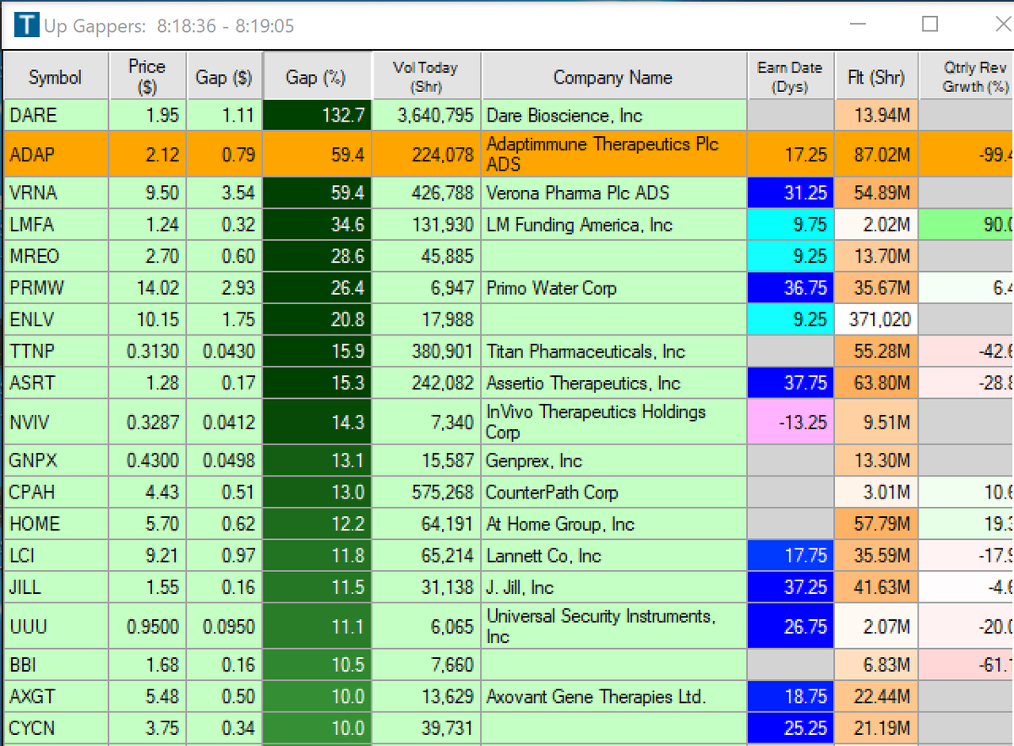Select the PRMW symbol cell

(x=57, y=288)
